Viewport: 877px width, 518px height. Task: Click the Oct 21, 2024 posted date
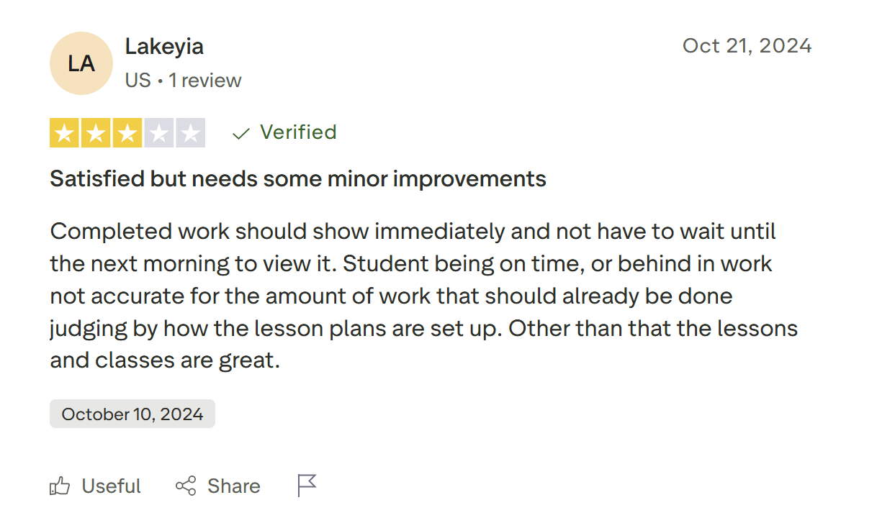(x=747, y=45)
